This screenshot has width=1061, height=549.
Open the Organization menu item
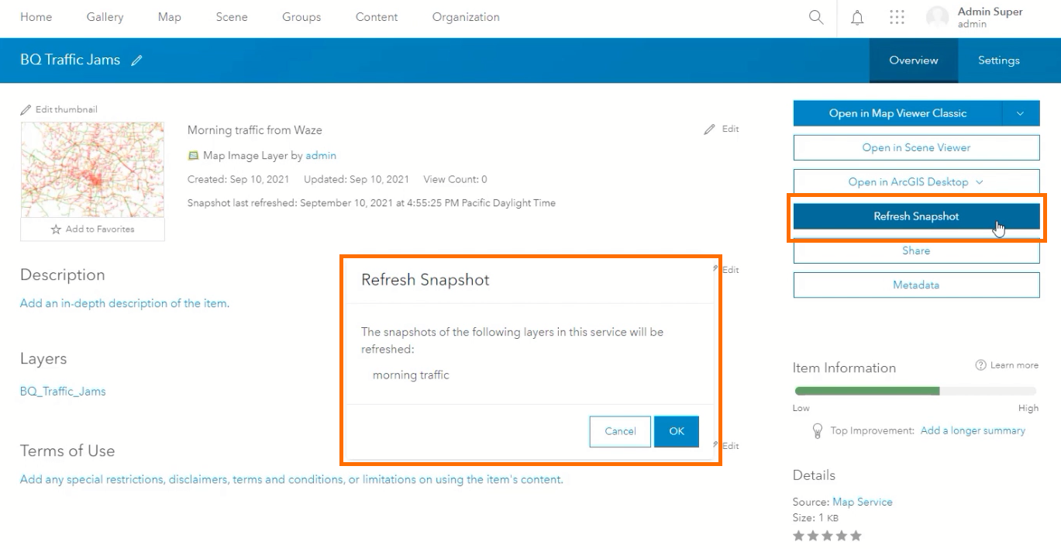(x=465, y=16)
